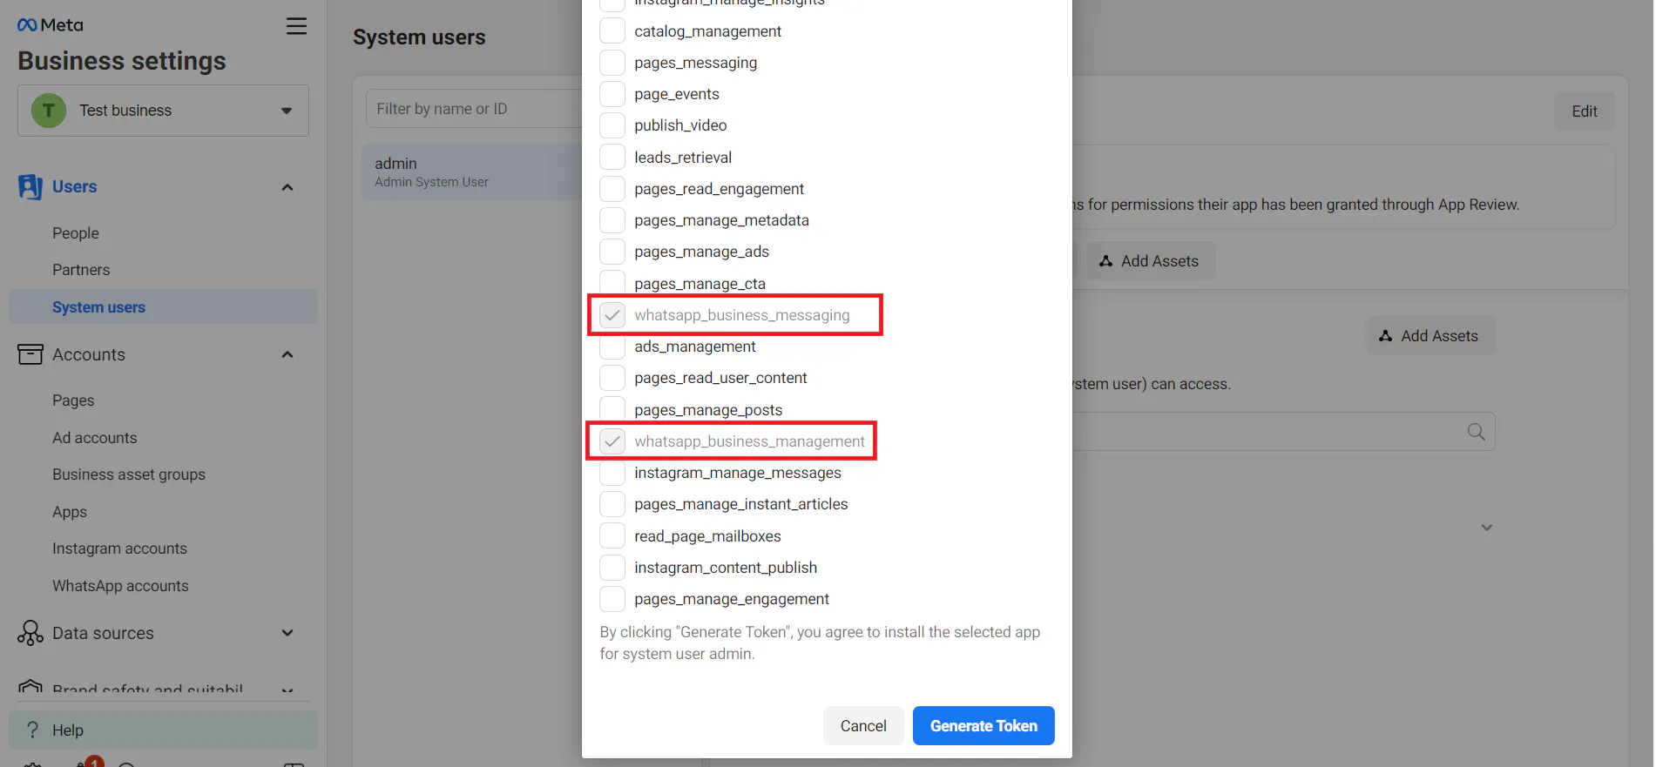Viewport: 1656px width, 767px height.
Task: Click the search magnifier icon
Action: point(1476,432)
